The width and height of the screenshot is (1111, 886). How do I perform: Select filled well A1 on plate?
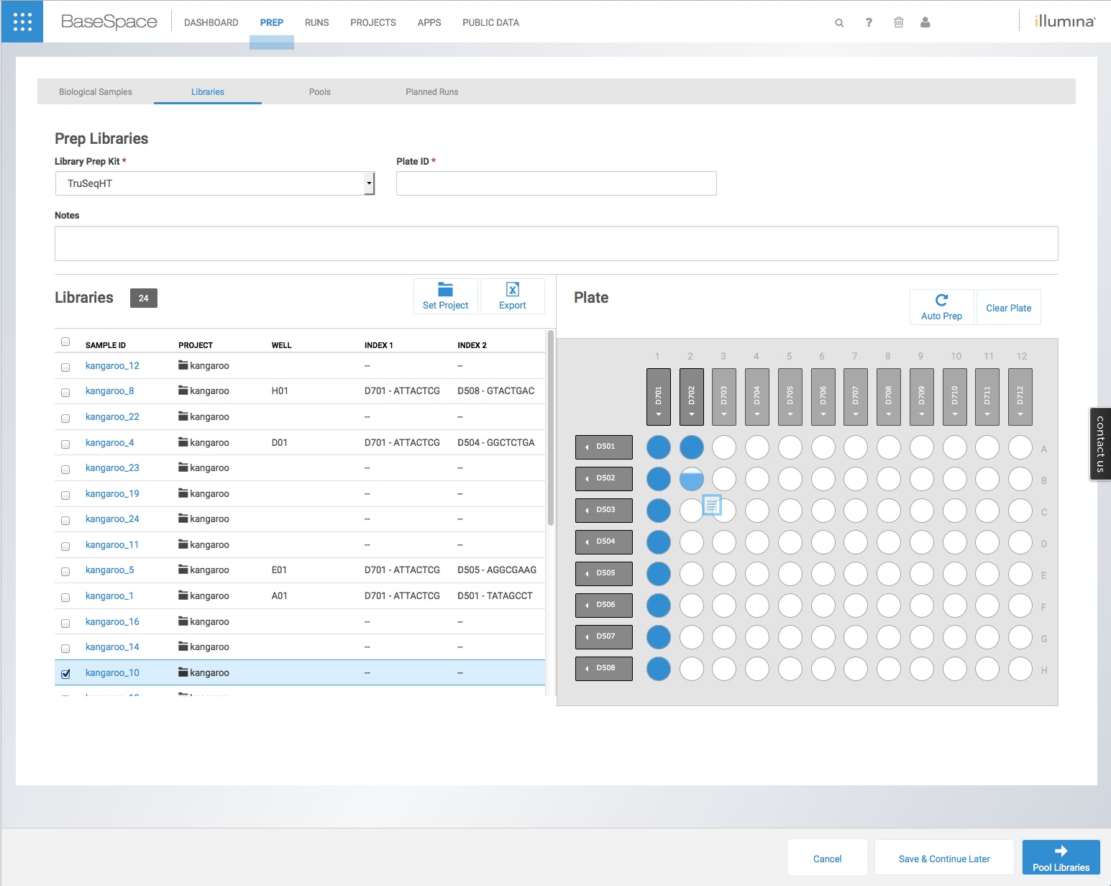pos(659,447)
